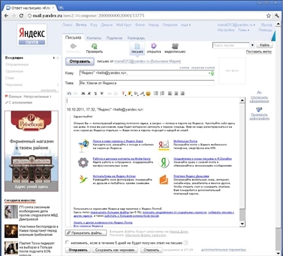Toggle bold text formatting in editor toolbar
Viewport: 283px width, 256px height.
(83, 93)
